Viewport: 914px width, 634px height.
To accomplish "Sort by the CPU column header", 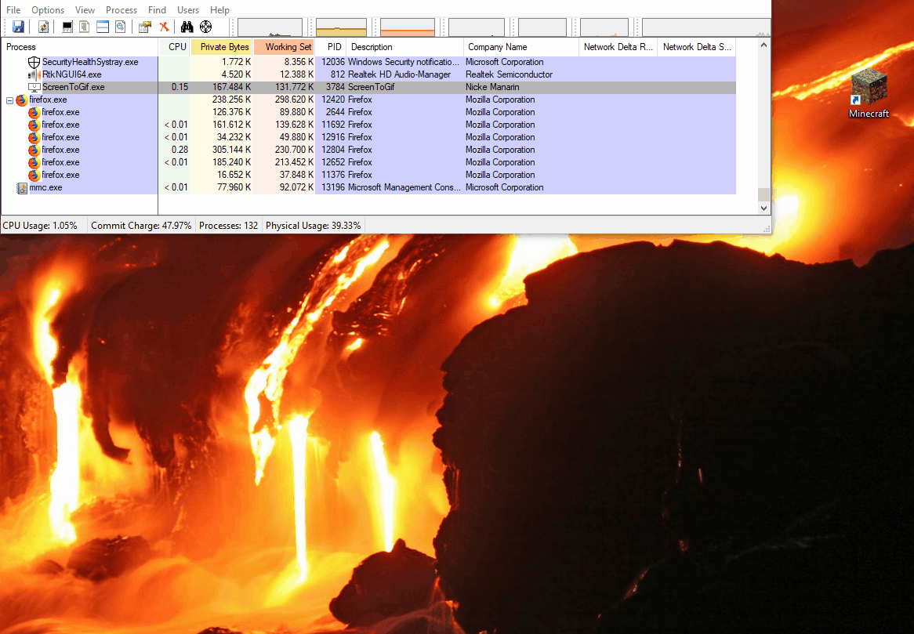I will pos(177,47).
